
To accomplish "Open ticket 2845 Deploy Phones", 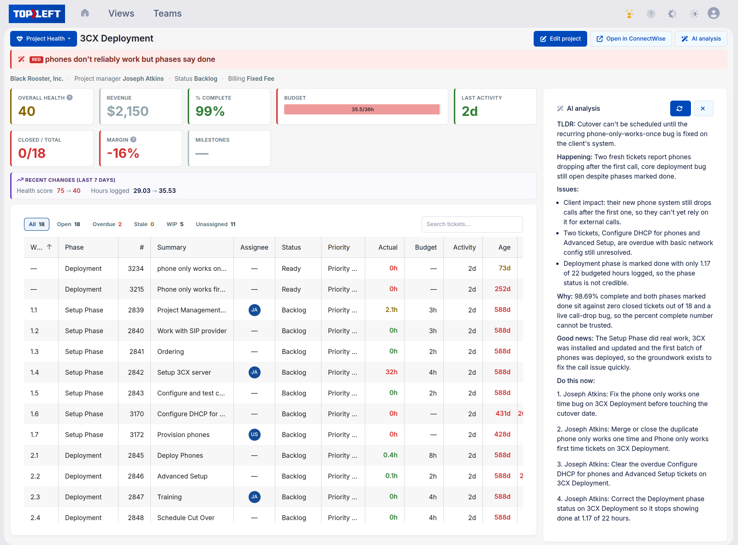I will point(273,455).
